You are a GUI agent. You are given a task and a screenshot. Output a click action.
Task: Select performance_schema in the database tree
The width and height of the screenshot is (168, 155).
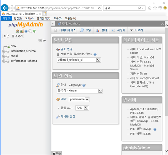click(x=24, y=61)
